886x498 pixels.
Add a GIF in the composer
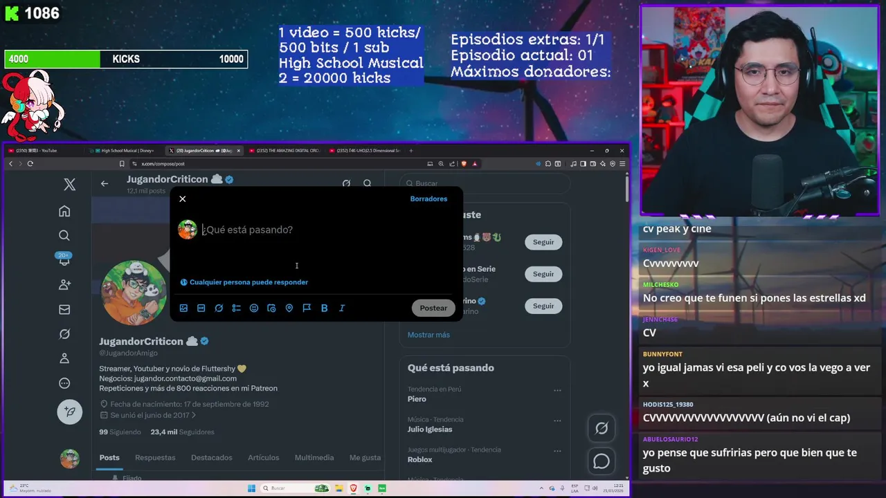201,308
